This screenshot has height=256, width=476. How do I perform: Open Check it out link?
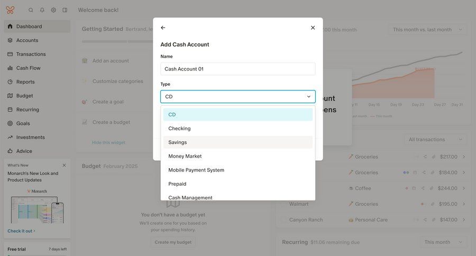pos(21,231)
